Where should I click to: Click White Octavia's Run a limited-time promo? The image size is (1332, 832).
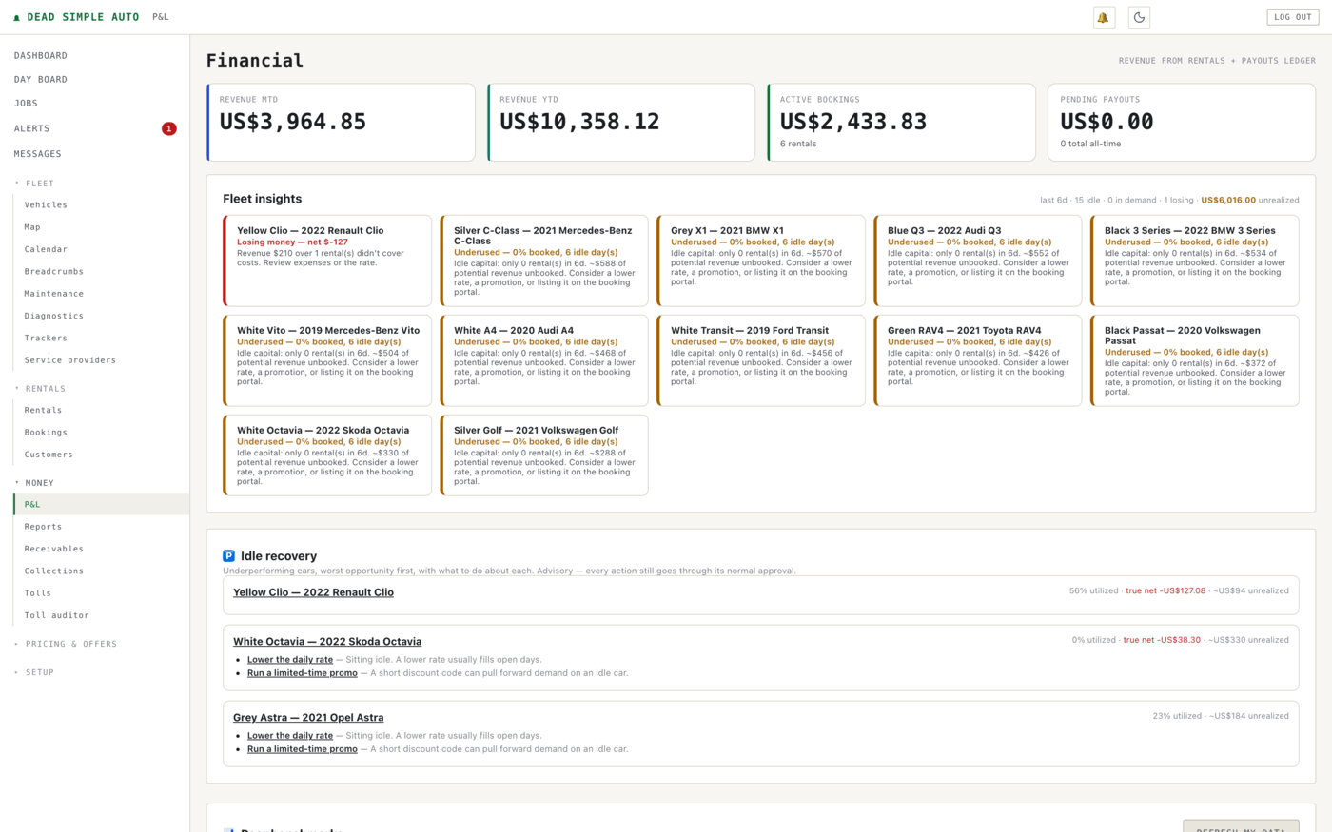[x=303, y=673]
